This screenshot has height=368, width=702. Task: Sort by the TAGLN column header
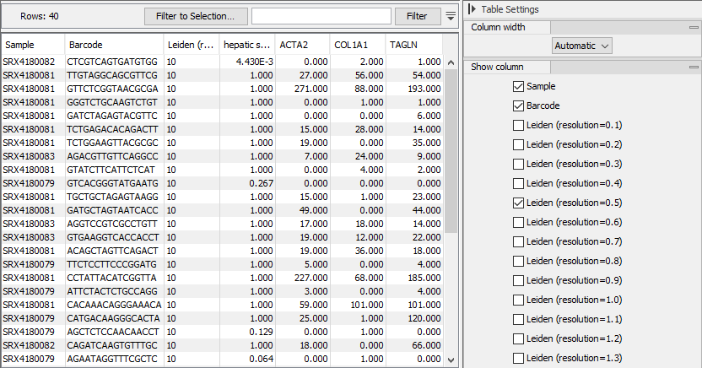(414, 45)
